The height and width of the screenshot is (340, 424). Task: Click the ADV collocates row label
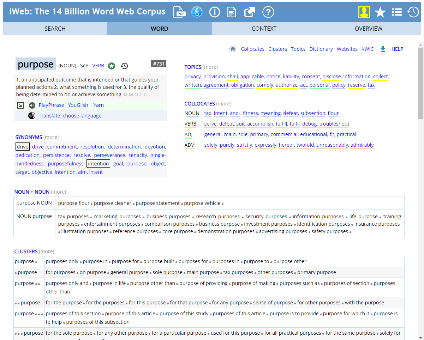coord(189,145)
